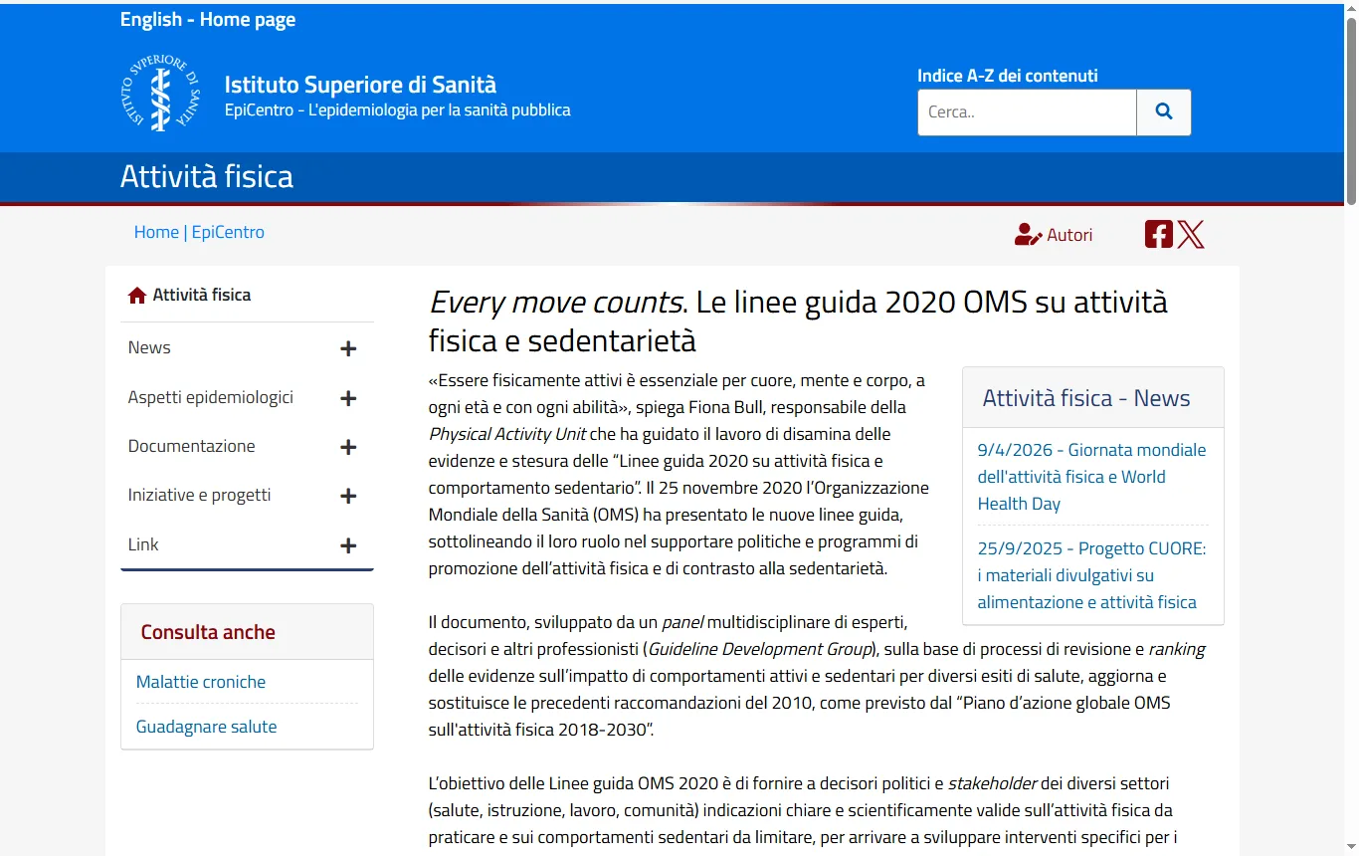The height and width of the screenshot is (856, 1359).
Task: Open the Guadagnare salute link
Action: point(207,727)
